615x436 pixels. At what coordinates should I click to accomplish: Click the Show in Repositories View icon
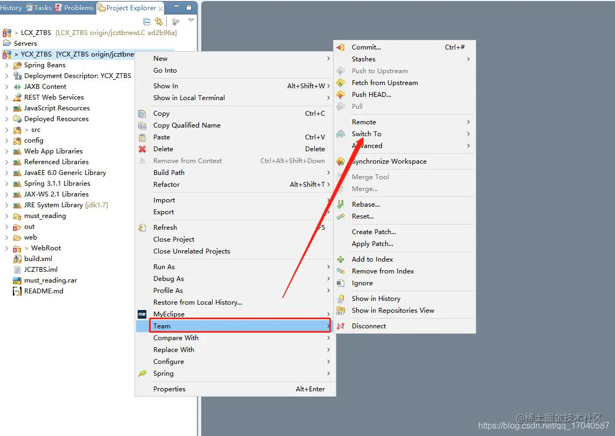pos(341,311)
